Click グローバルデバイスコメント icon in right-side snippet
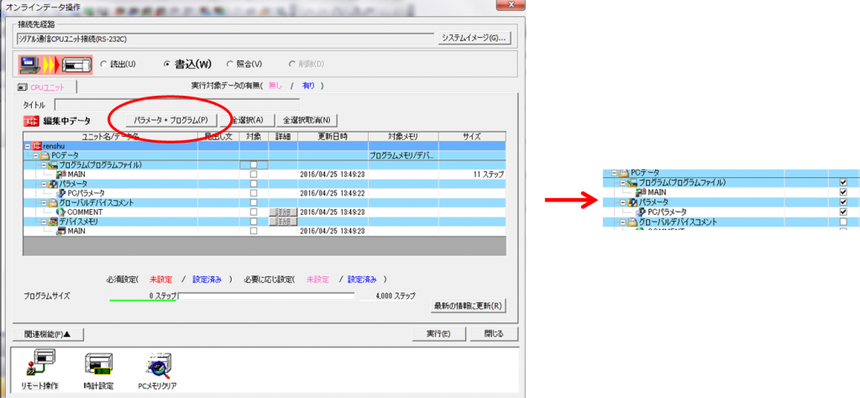The image size is (860, 398). click(632, 222)
